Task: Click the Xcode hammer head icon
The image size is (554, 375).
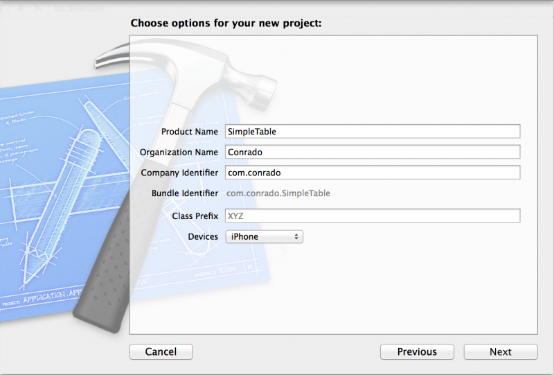Action: (x=187, y=71)
